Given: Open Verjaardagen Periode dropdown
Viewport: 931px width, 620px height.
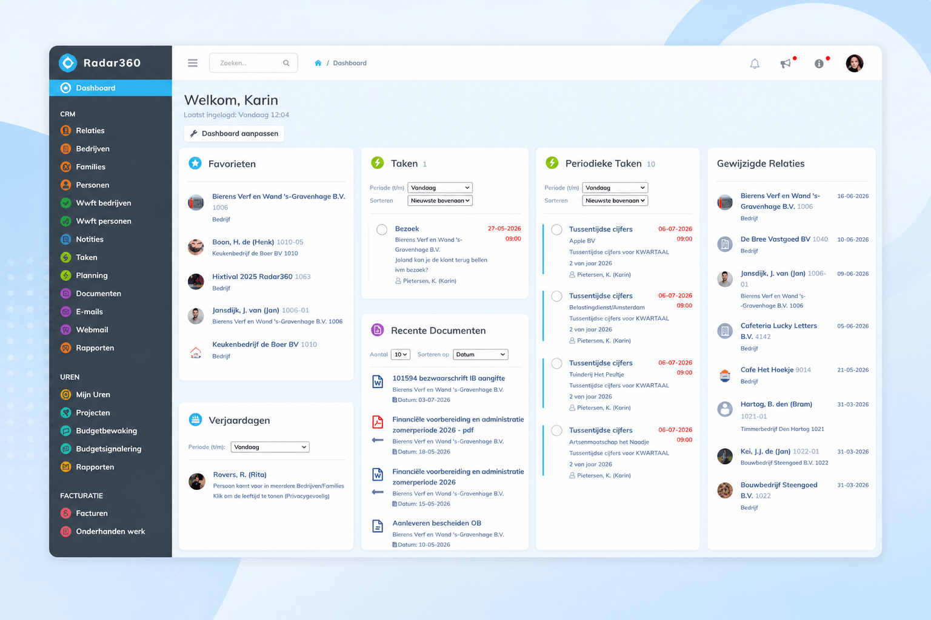Looking at the screenshot, I should [270, 447].
